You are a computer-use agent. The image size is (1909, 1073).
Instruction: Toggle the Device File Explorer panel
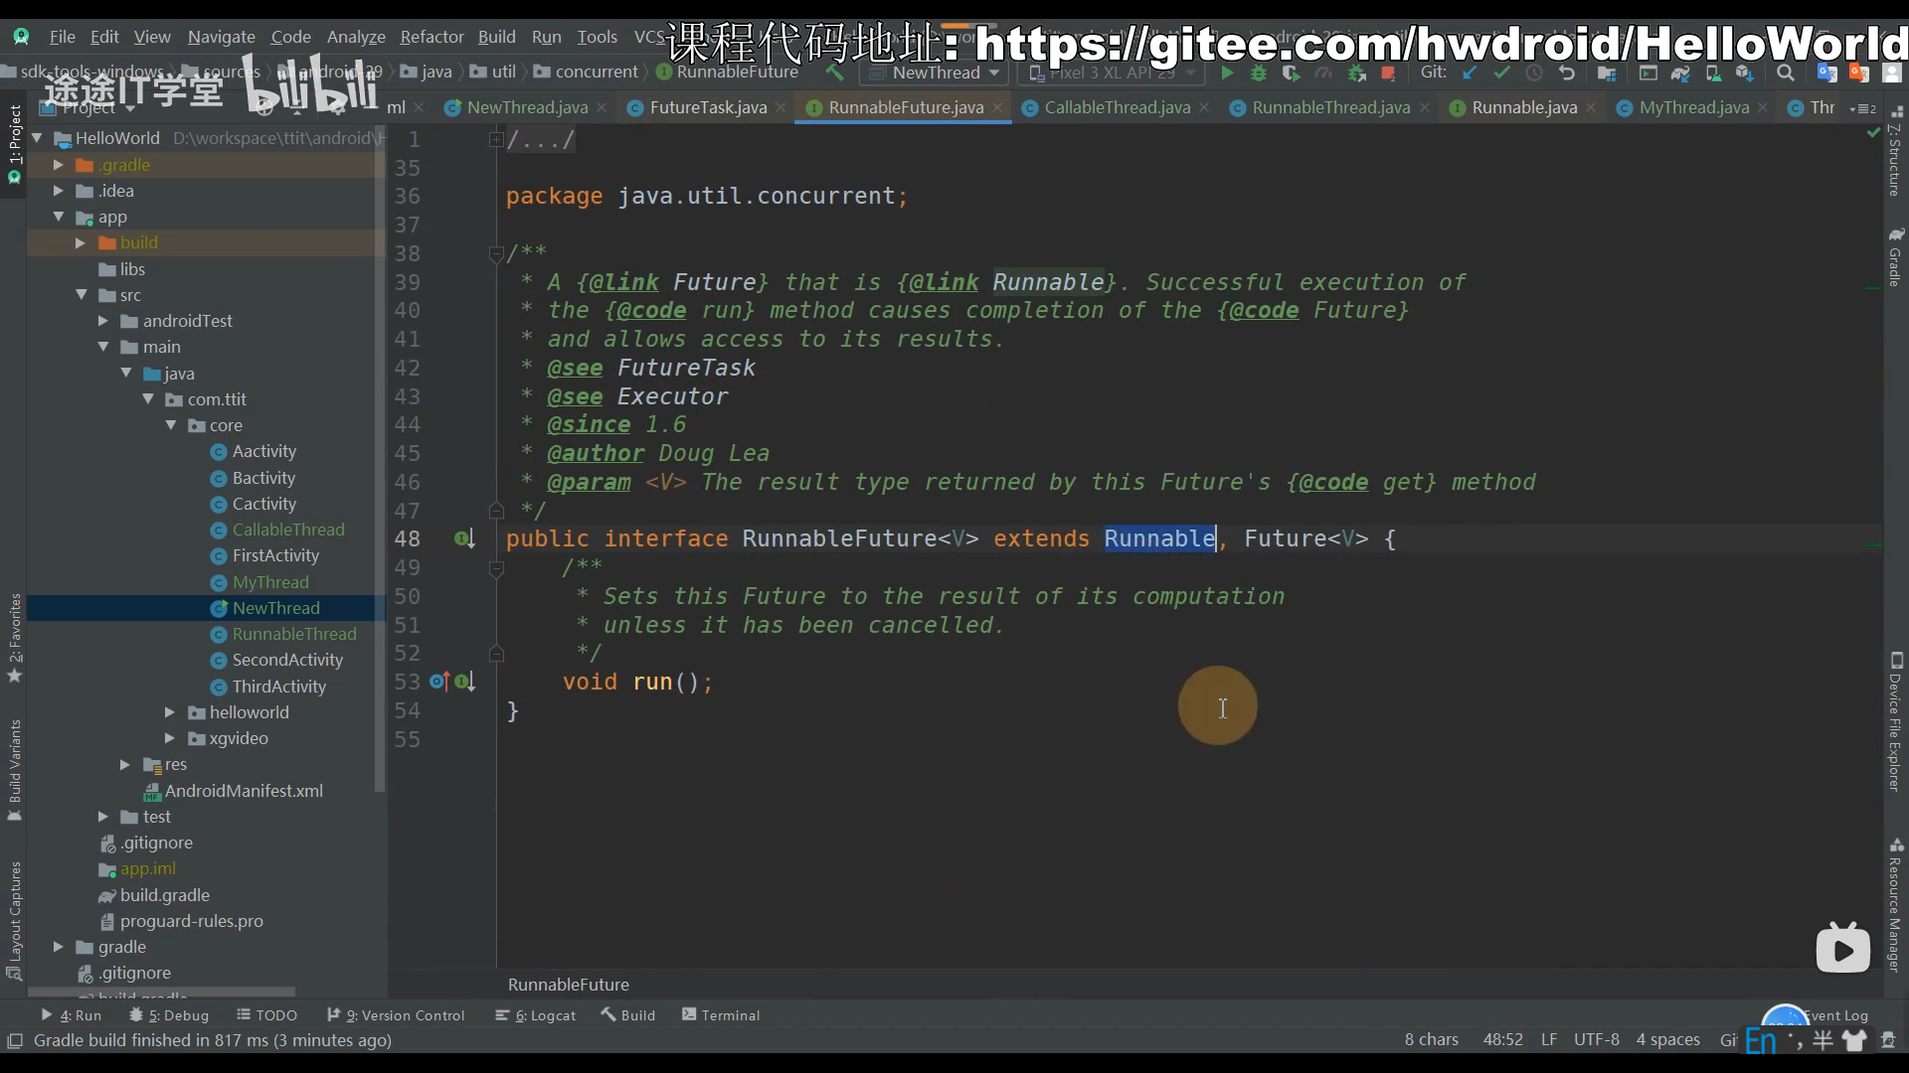1895,722
